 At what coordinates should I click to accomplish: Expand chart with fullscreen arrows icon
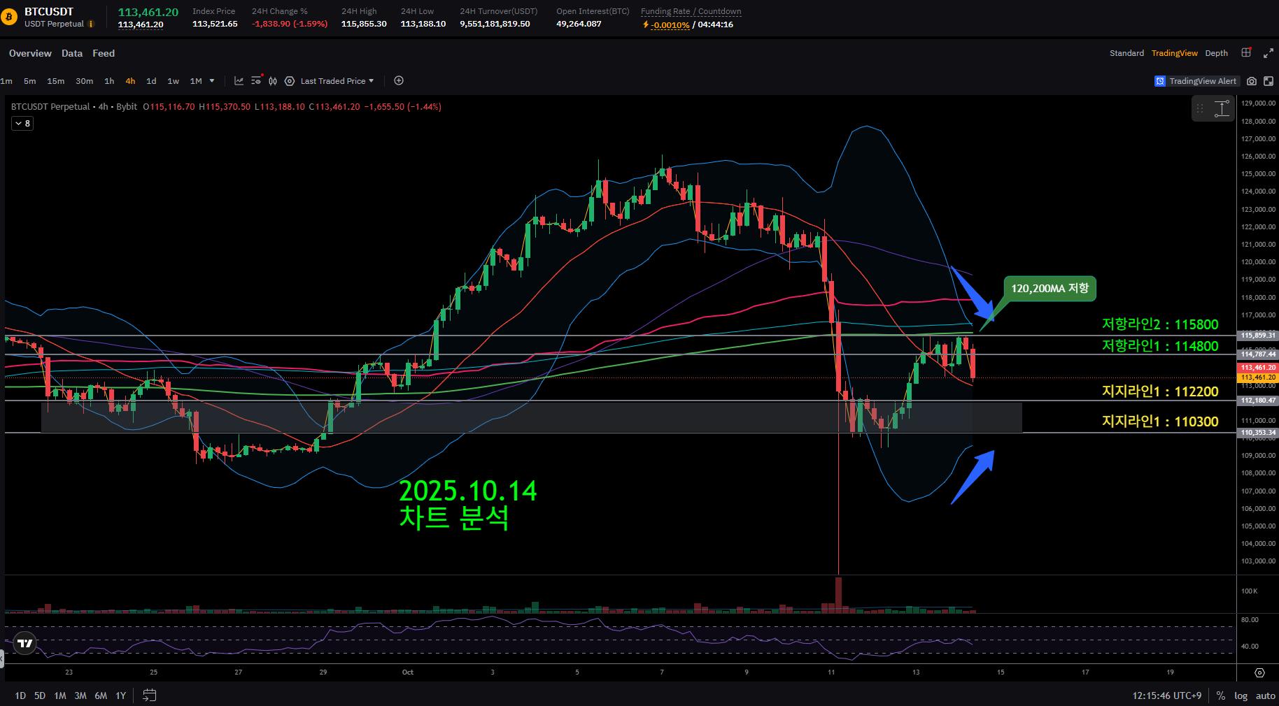click(1268, 53)
